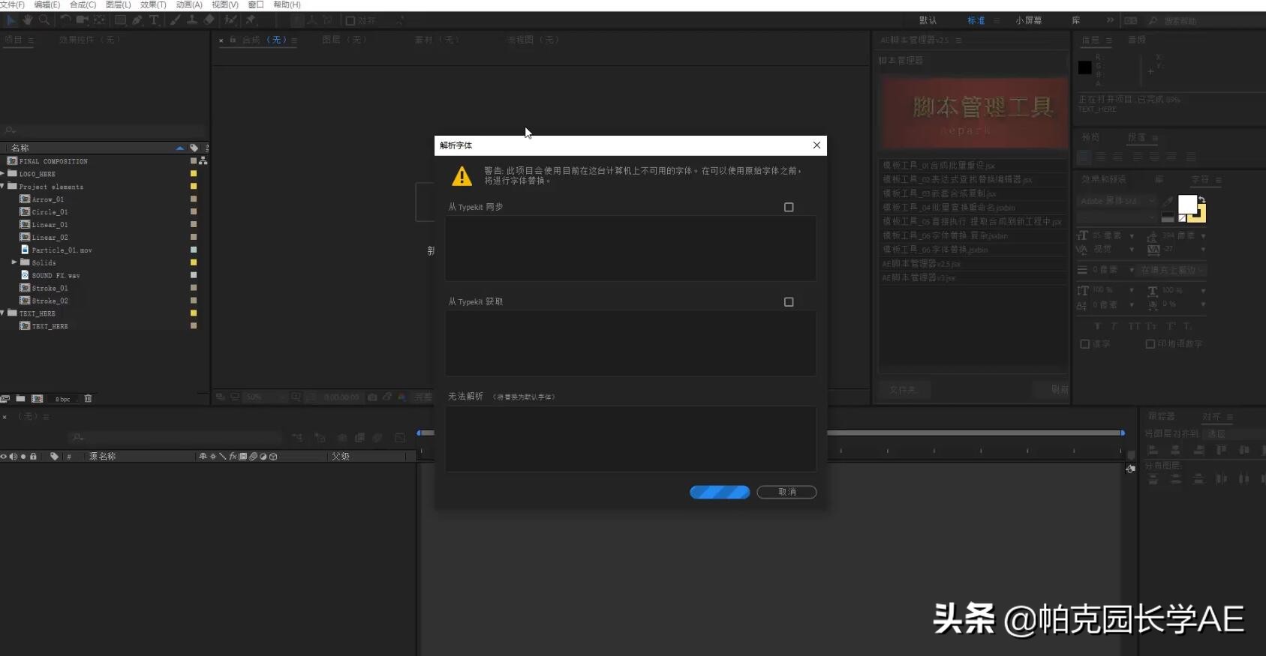1266x656 pixels.
Task: Select the Puppet Pin tool
Action: pyautogui.click(x=251, y=20)
